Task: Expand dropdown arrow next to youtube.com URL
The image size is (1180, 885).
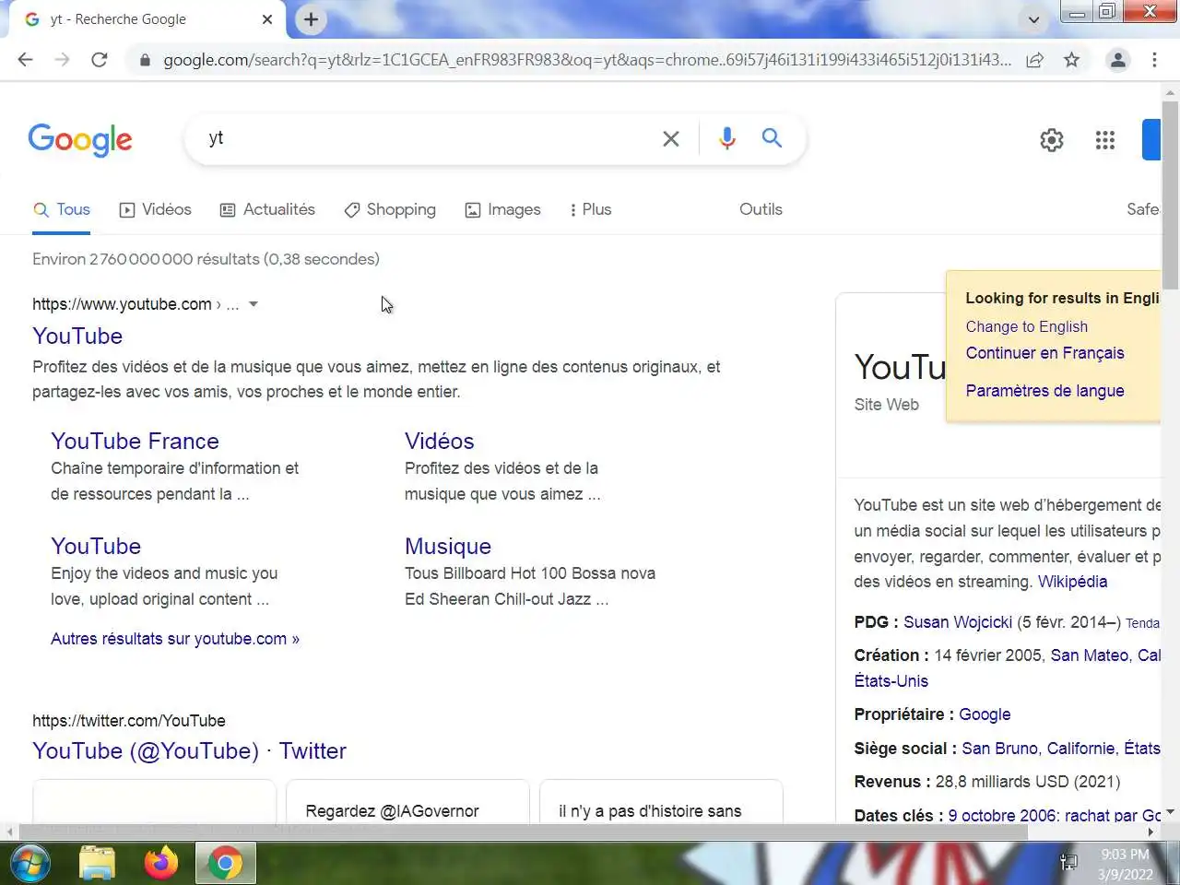Action: 254,304
